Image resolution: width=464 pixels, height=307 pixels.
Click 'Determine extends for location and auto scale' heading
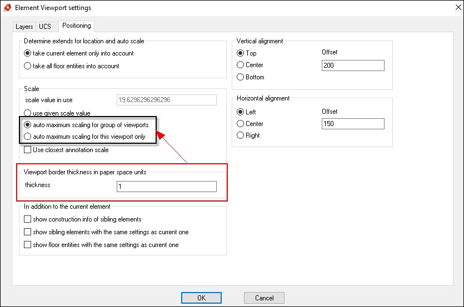[84, 41]
